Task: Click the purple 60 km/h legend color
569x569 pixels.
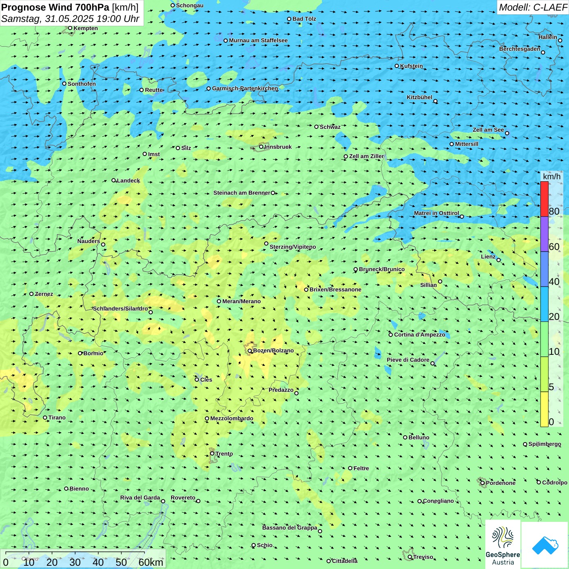Action: click(x=544, y=234)
